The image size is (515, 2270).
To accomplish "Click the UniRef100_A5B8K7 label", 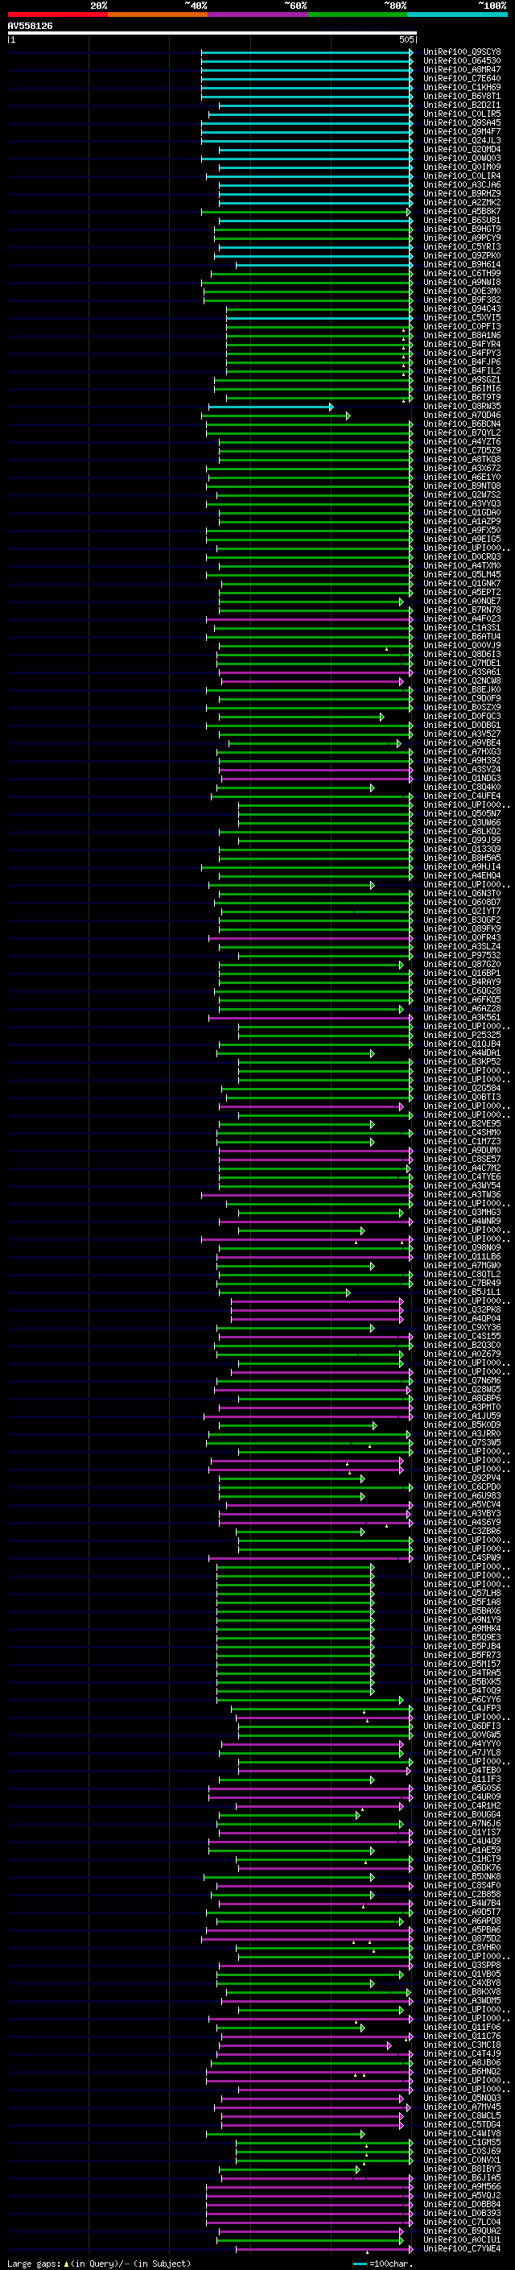I will click(461, 212).
